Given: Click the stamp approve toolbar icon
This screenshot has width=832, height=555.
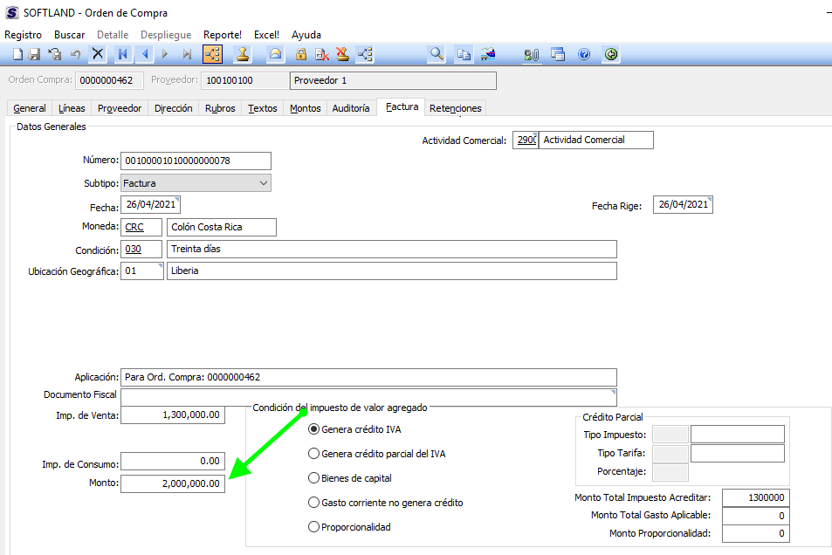Looking at the screenshot, I should pos(243,54).
